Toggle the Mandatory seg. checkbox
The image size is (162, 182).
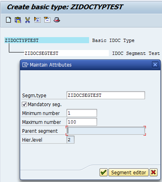24,105
